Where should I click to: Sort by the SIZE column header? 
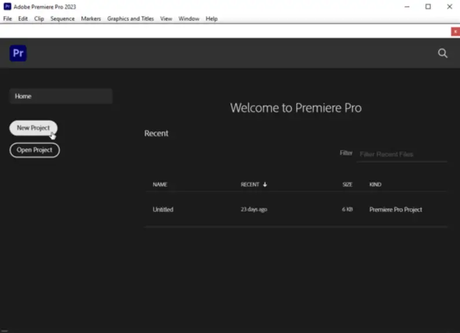pyautogui.click(x=347, y=184)
